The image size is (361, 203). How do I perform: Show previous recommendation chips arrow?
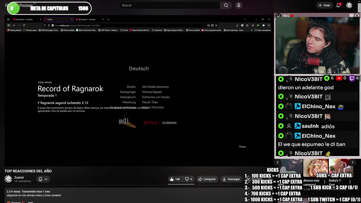pos(278,162)
